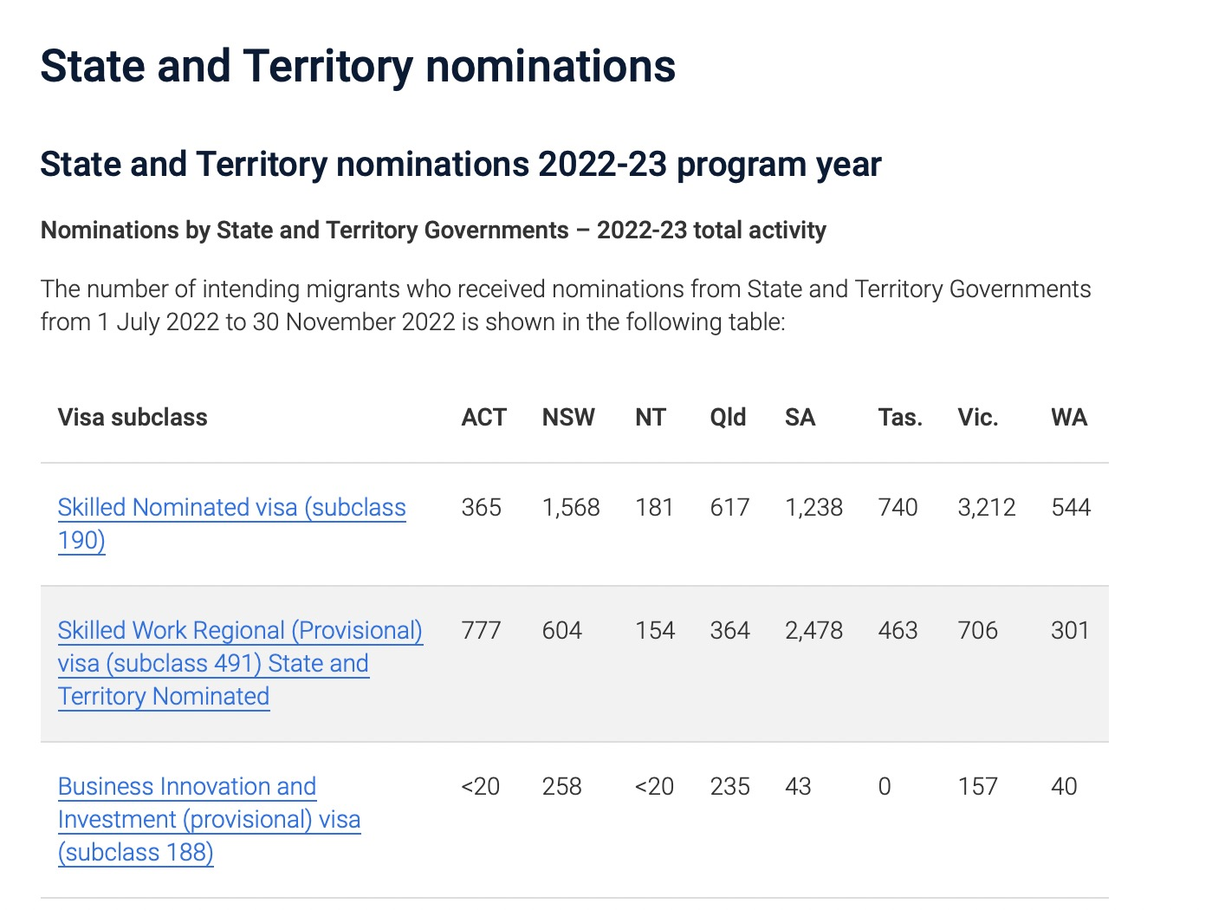This screenshot has height=910, width=1225.
Task: Click the NSW column header
Action: point(568,418)
